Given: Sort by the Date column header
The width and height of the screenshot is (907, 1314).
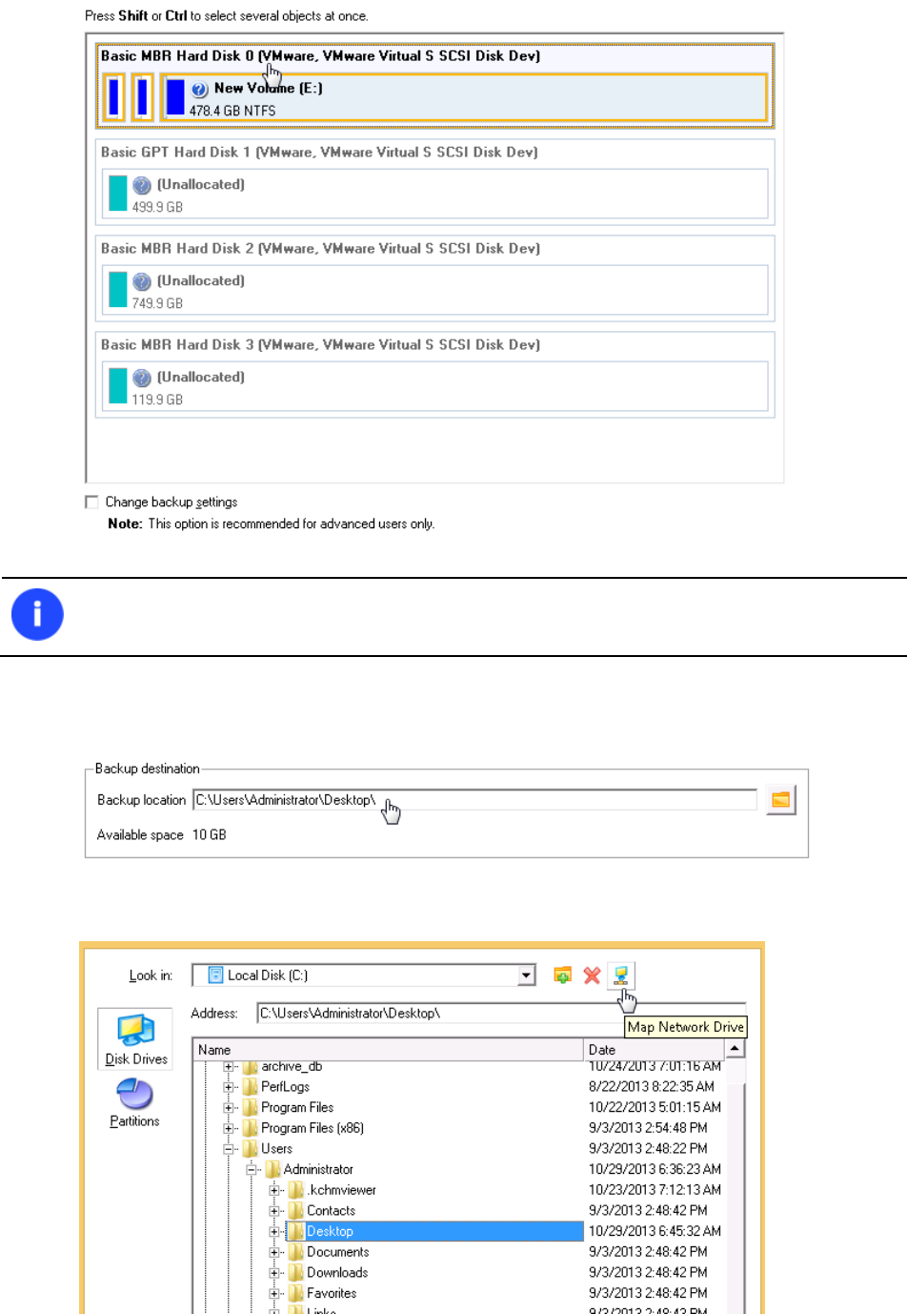Looking at the screenshot, I should point(655,1050).
